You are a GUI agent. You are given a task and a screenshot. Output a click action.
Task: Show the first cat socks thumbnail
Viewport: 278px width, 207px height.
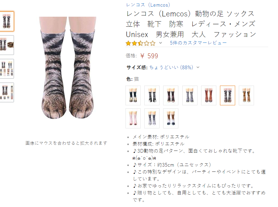(7, 22)
